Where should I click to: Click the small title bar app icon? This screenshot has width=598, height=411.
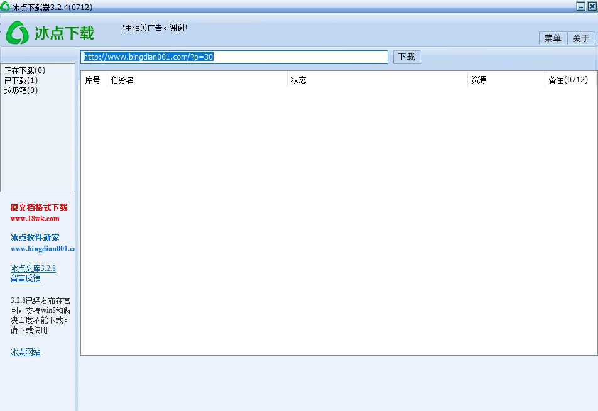[5, 6]
